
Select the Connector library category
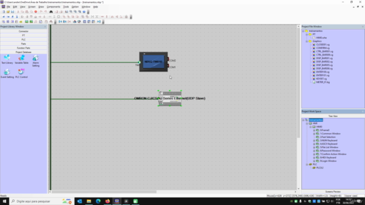click(x=23, y=31)
